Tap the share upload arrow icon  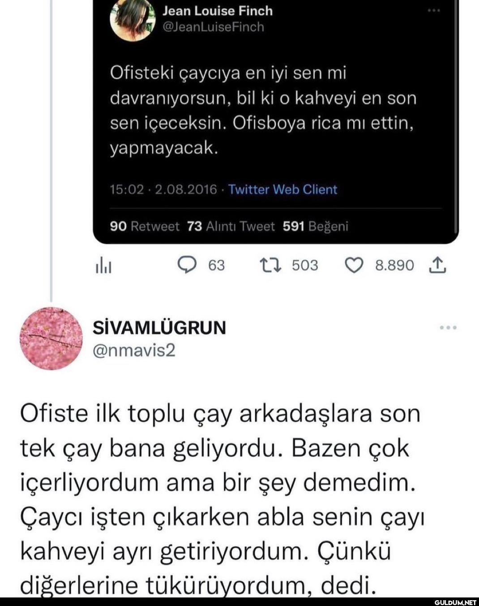438,266
